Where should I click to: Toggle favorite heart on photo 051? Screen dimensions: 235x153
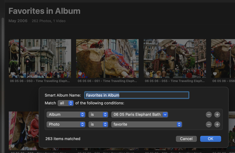(x=80, y=74)
